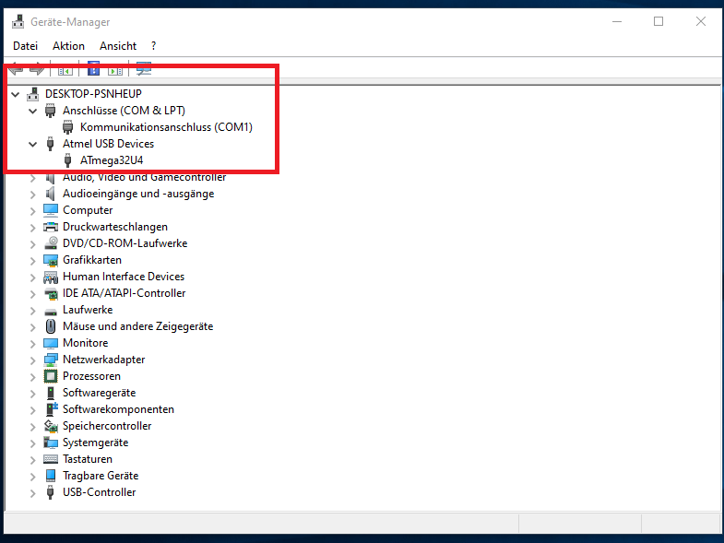
Task: Click the IDE ATA/ATAPI-Controller icon
Action: pos(51,294)
